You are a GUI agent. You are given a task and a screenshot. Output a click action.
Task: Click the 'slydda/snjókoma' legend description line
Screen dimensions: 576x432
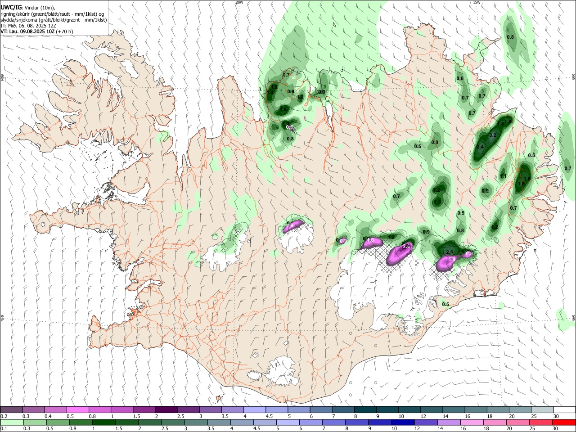[54, 20]
